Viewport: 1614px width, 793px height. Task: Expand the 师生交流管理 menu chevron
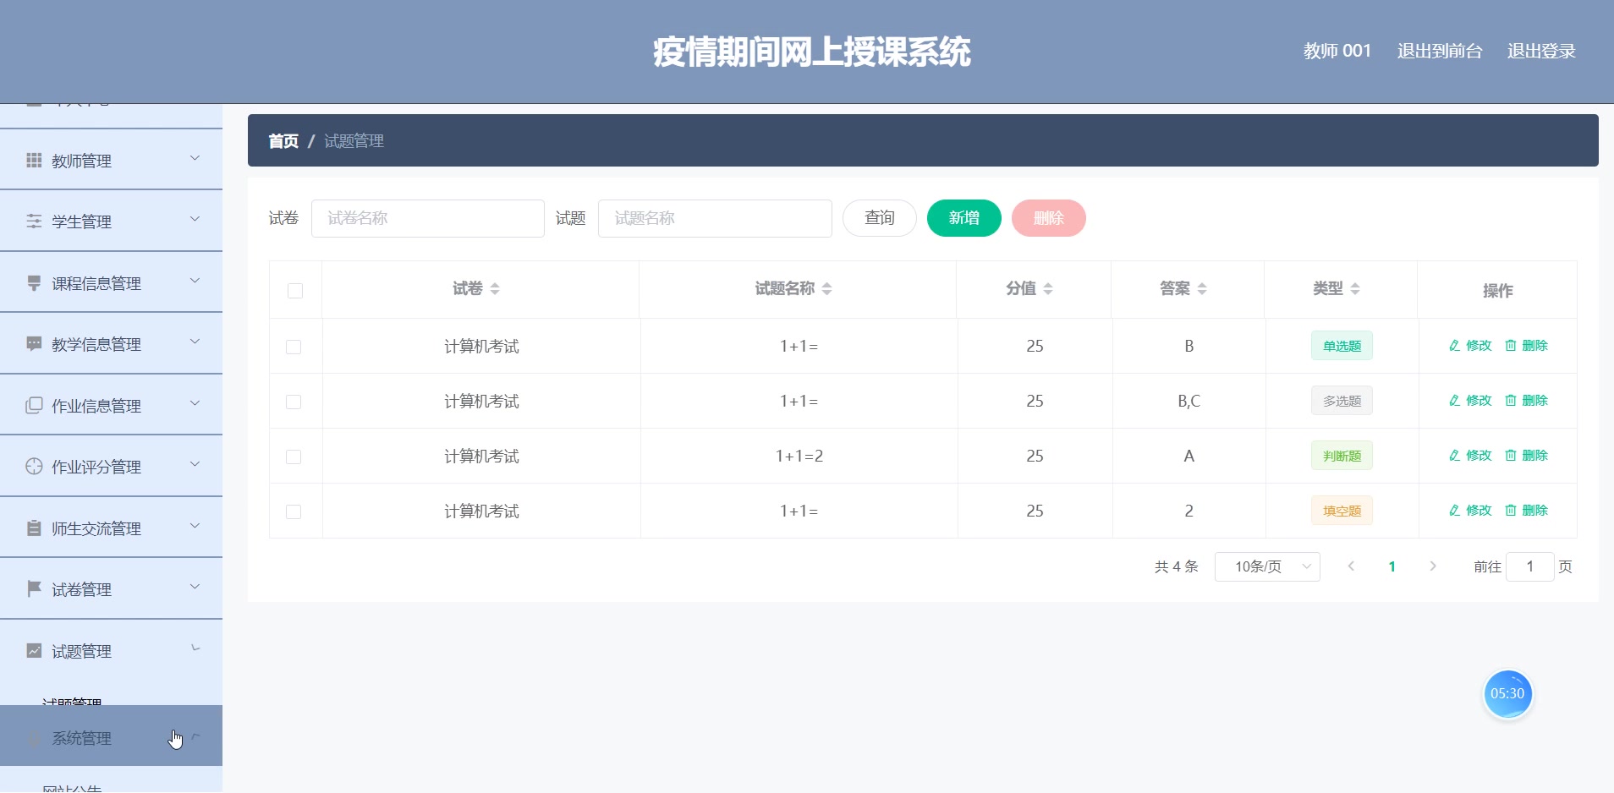[x=195, y=526]
